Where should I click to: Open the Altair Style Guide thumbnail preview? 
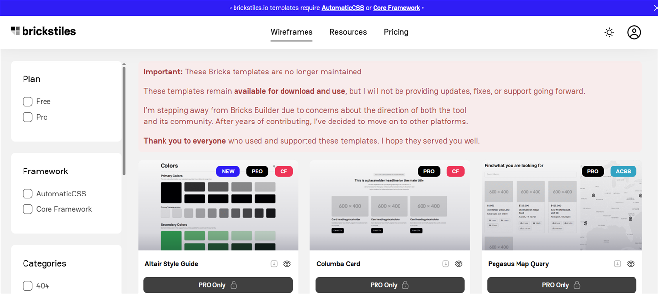pos(218,205)
